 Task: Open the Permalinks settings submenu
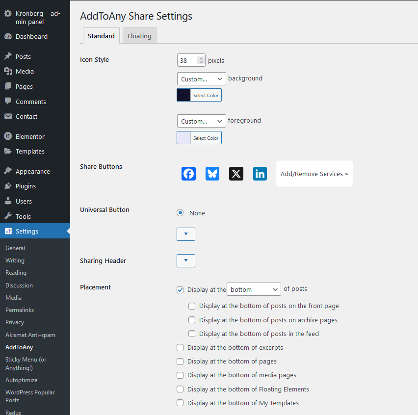(19, 310)
